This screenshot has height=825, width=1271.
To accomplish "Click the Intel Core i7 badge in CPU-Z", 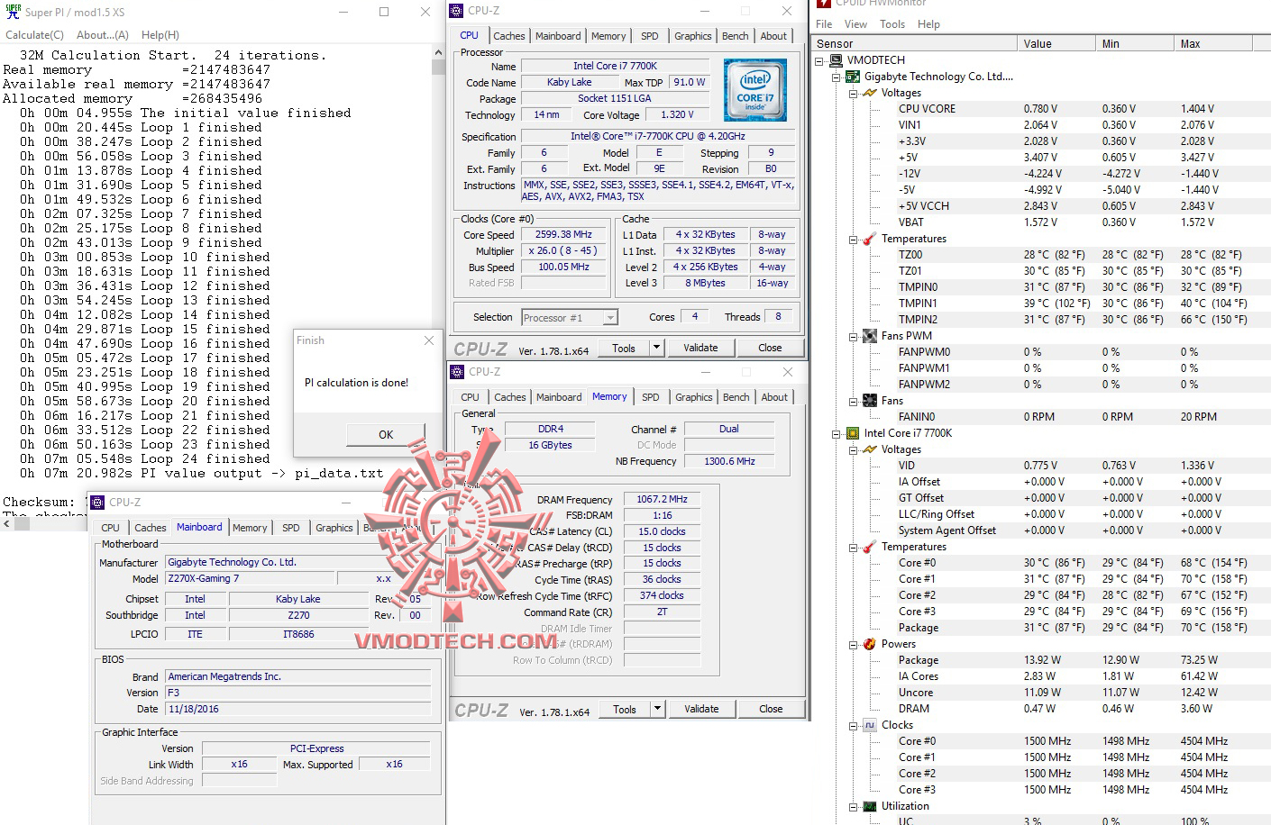I will pos(755,90).
